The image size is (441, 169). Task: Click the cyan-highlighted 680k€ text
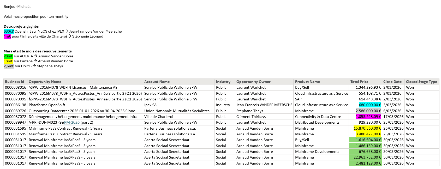[9, 31]
